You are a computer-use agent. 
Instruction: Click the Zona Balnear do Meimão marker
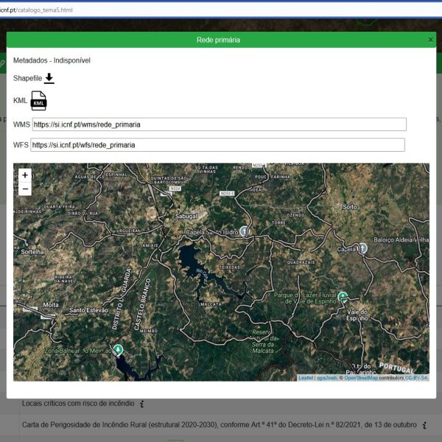pyautogui.click(x=118, y=351)
